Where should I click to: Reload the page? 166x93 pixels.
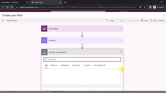coord(7,7)
